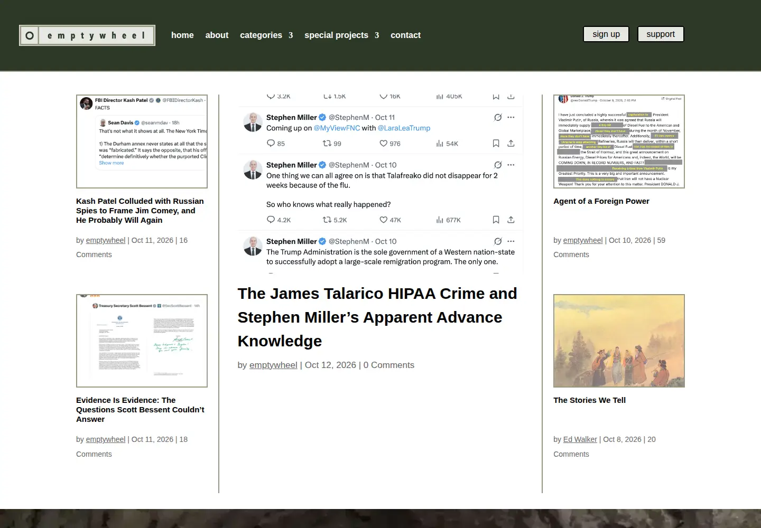Viewport: 761px width, 528px height.
Task: Open the Scott Bessent letter thumbnail
Action: [x=142, y=341]
